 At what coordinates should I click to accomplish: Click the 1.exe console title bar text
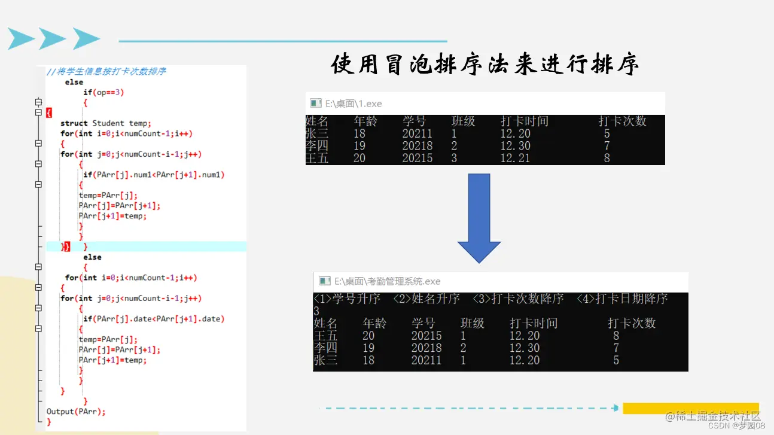pos(354,104)
